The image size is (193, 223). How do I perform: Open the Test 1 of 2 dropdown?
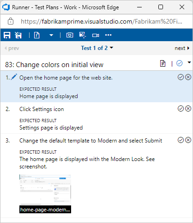(97, 48)
